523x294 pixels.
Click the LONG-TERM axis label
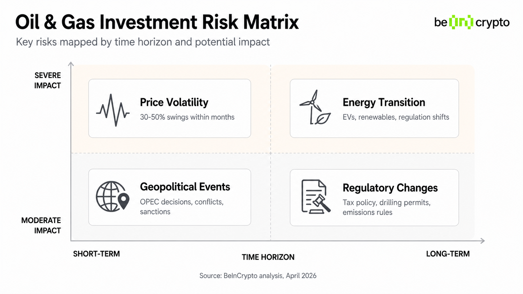click(448, 254)
